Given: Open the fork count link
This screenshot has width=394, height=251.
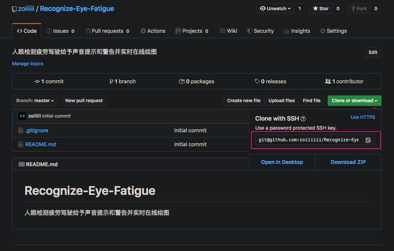Looking at the screenshot, I should [376, 9].
